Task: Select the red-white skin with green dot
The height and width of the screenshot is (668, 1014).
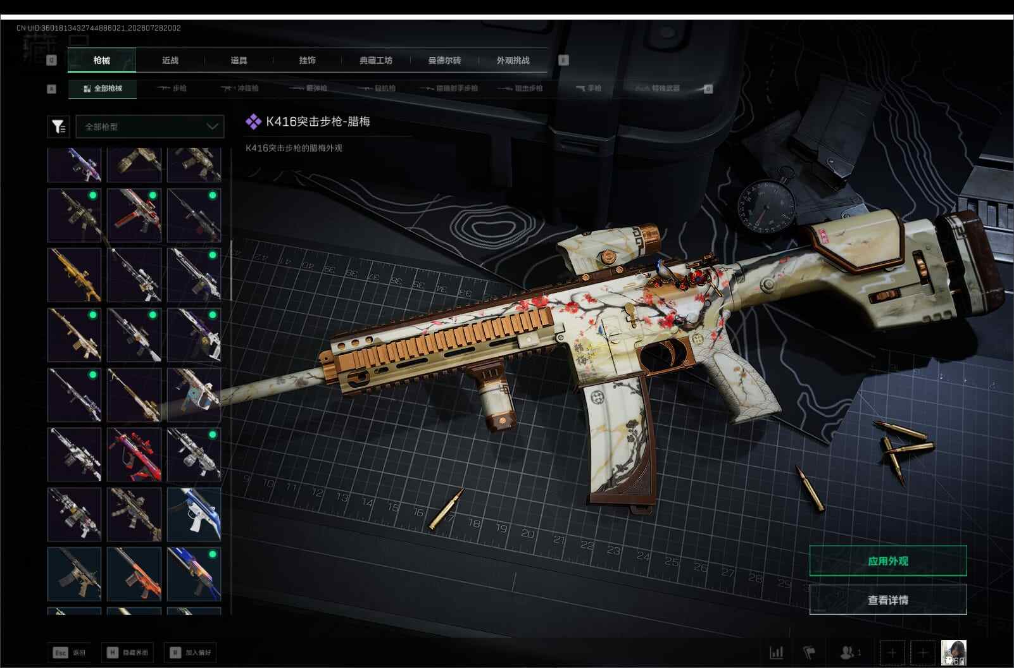Action: tap(134, 215)
